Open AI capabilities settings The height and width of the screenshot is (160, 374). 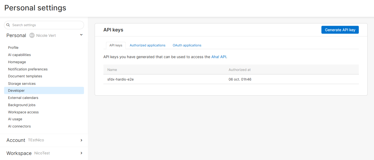pyautogui.click(x=19, y=55)
